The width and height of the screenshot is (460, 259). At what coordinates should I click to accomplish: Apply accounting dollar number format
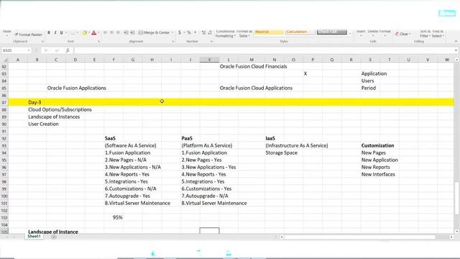point(180,32)
